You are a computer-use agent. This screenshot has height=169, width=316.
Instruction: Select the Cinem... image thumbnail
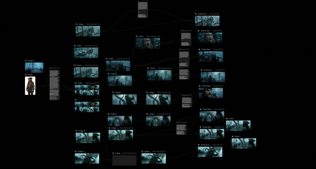159,75
